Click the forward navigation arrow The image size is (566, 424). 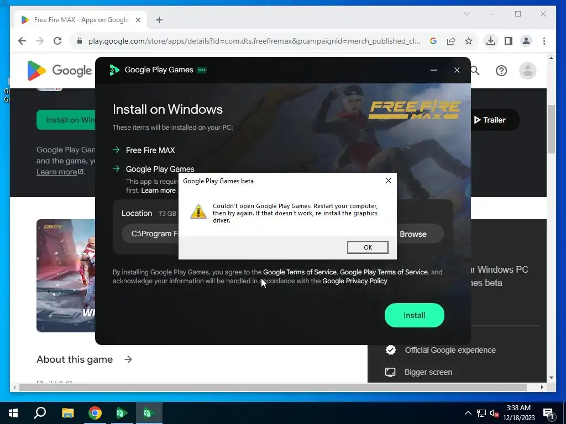(40, 41)
